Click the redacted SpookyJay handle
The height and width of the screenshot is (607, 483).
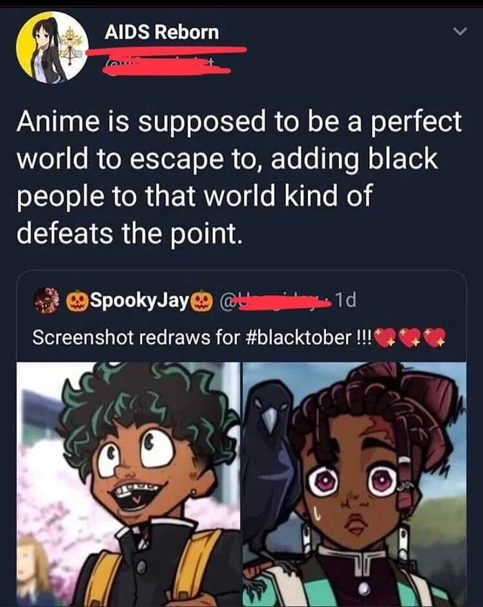275,300
